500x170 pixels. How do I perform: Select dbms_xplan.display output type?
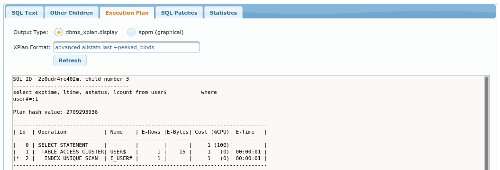point(59,32)
